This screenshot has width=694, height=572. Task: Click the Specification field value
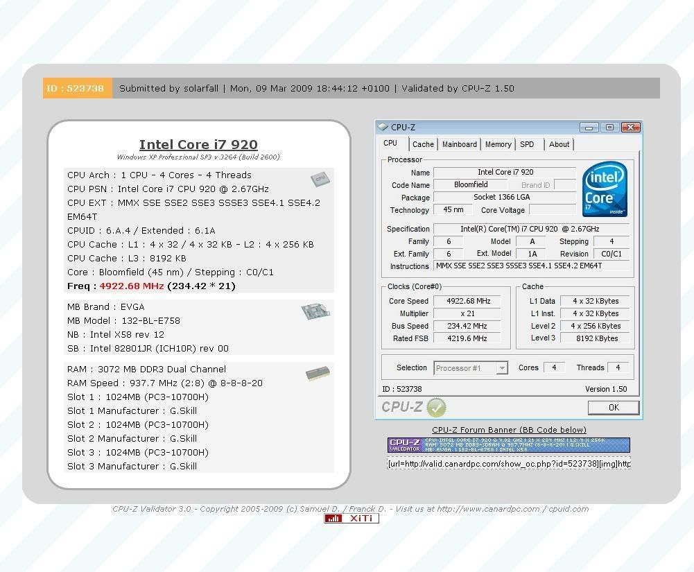pos(532,229)
